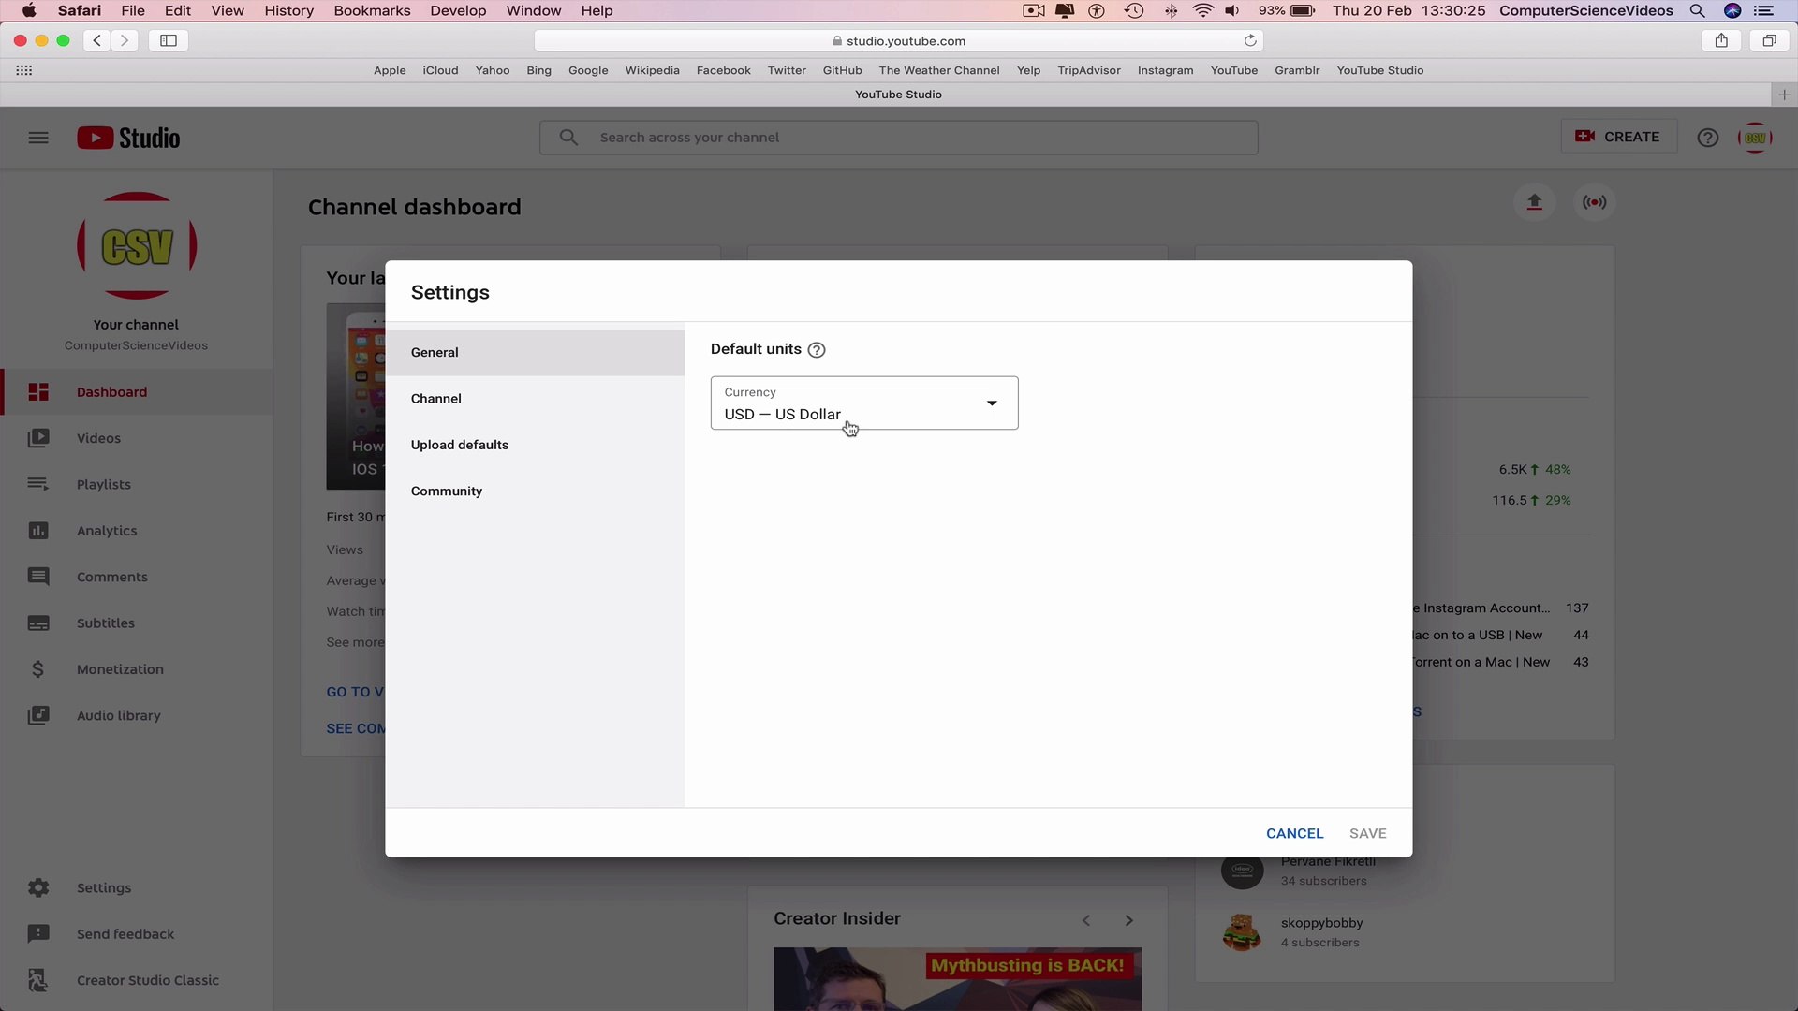Open the help question mark icon
Screen dimensions: 1798x1011
pyautogui.click(x=1707, y=137)
